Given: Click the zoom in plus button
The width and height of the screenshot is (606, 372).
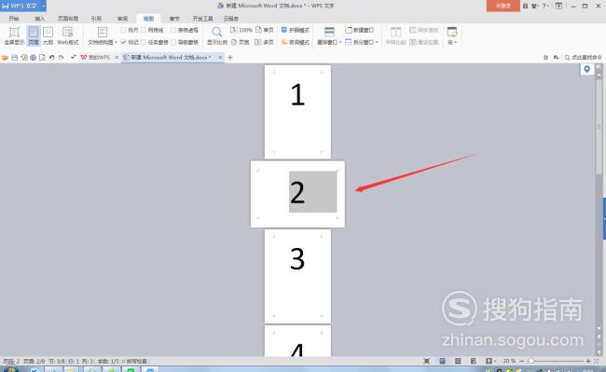Looking at the screenshot, I should tap(588, 361).
